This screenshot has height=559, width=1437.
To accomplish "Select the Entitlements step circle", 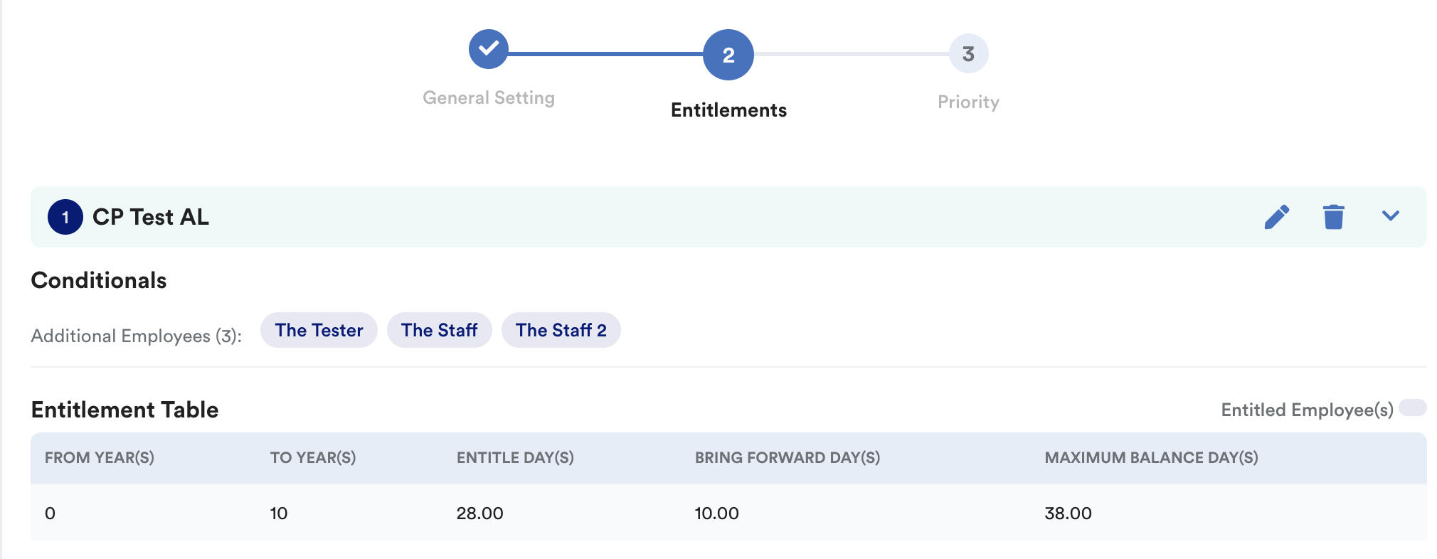I will [x=728, y=55].
